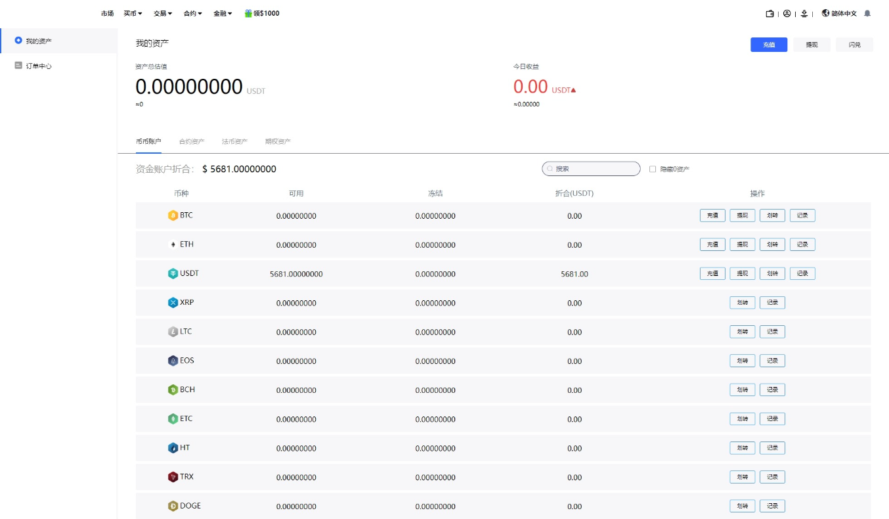Click the BTC coin icon
The height and width of the screenshot is (519, 889).
(173, 215)
